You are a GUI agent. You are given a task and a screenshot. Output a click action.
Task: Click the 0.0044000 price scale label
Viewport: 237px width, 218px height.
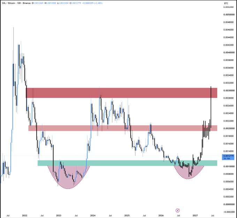coord(229,37)
